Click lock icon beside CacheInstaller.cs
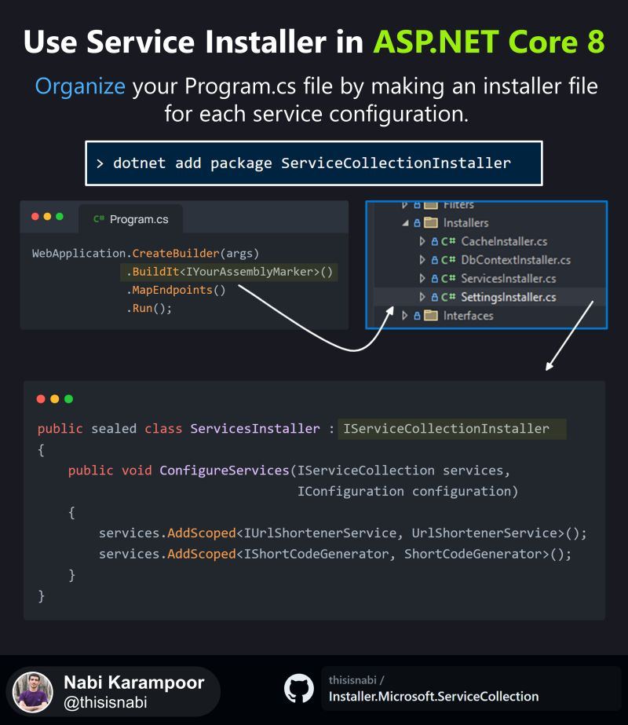 434,241
